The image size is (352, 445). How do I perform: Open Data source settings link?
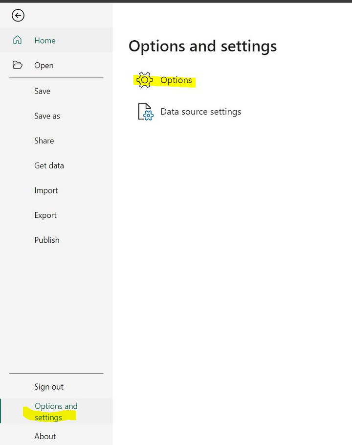pos(200,112)
